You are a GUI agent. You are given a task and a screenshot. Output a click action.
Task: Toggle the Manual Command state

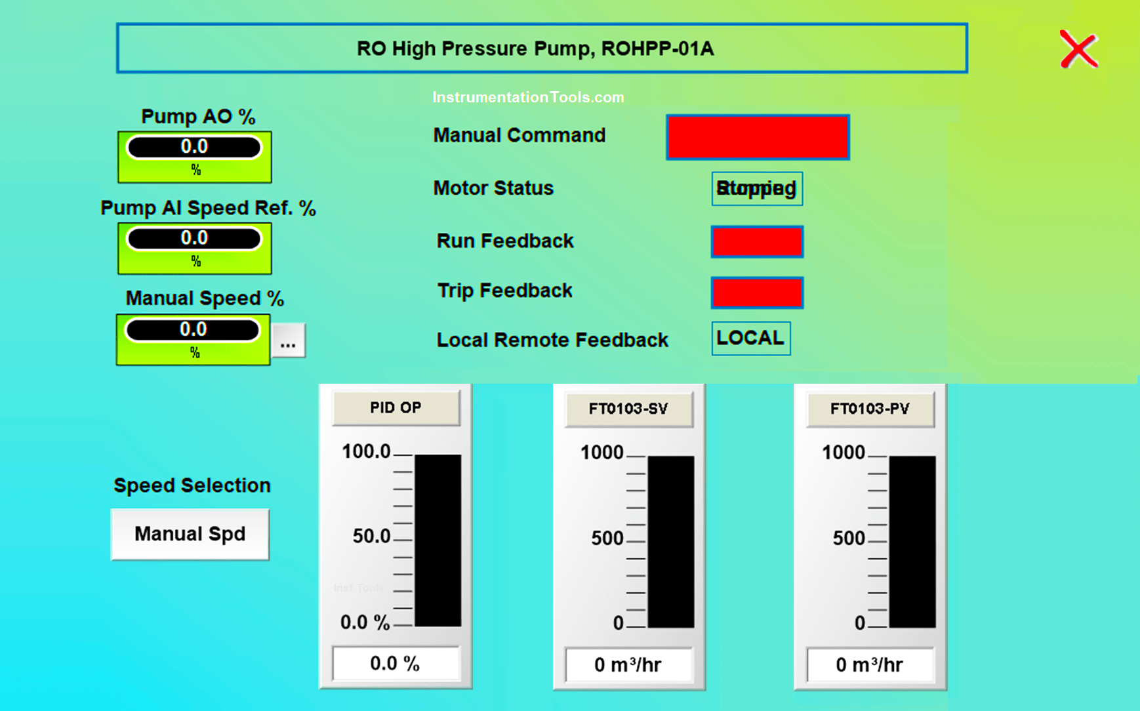pos(757,137)
